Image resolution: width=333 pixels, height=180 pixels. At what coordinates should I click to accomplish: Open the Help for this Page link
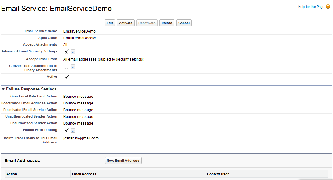311,7
